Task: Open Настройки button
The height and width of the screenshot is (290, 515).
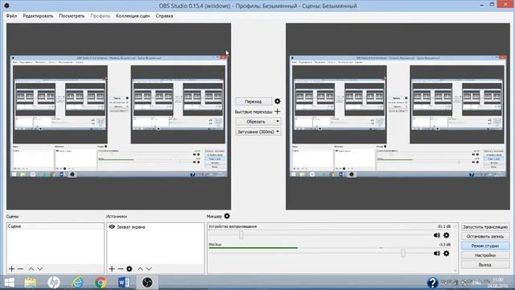Action: click(x=485, y=255)
